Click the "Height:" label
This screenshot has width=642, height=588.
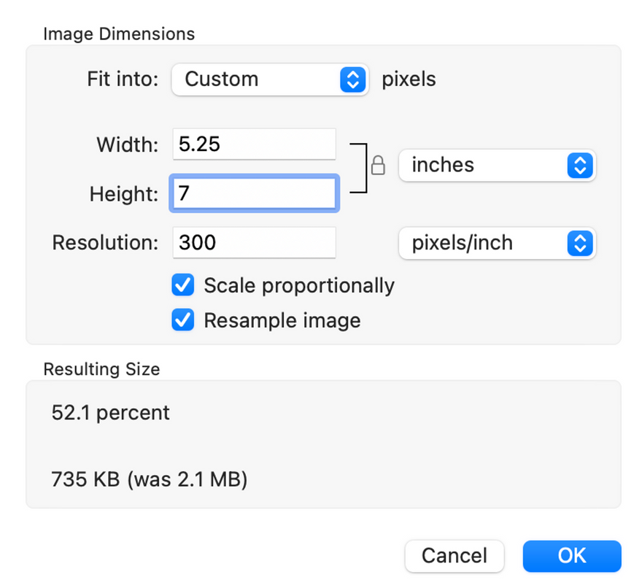[x=124, y=194]
